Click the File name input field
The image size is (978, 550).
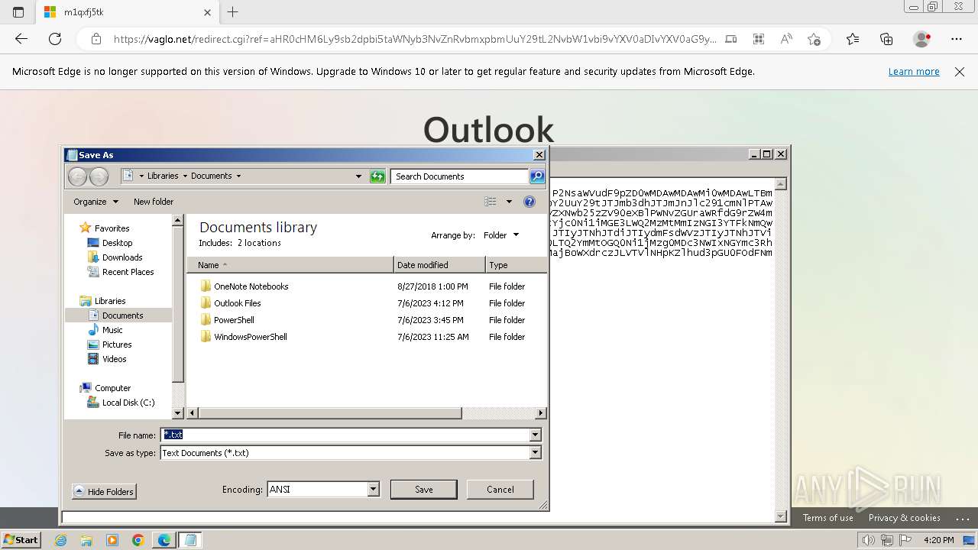(345, 435)
